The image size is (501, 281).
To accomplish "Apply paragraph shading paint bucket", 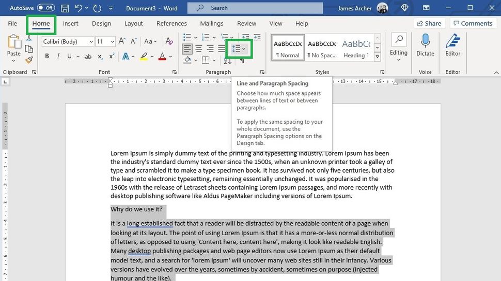I will coord(187,60).
